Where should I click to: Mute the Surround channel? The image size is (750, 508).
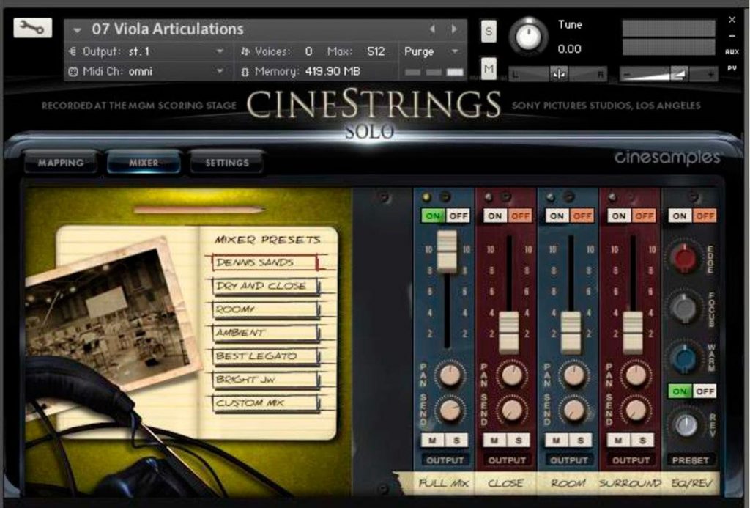(x=618, y=440)
